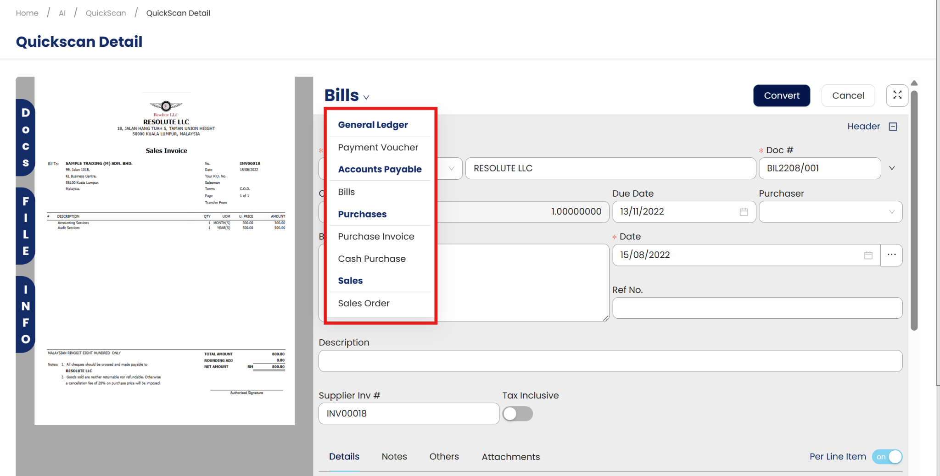Screen dimensions: 940x476
Task: Click the supplier name field RESOLUTE LLC
Action: click(x=610, y=168)
